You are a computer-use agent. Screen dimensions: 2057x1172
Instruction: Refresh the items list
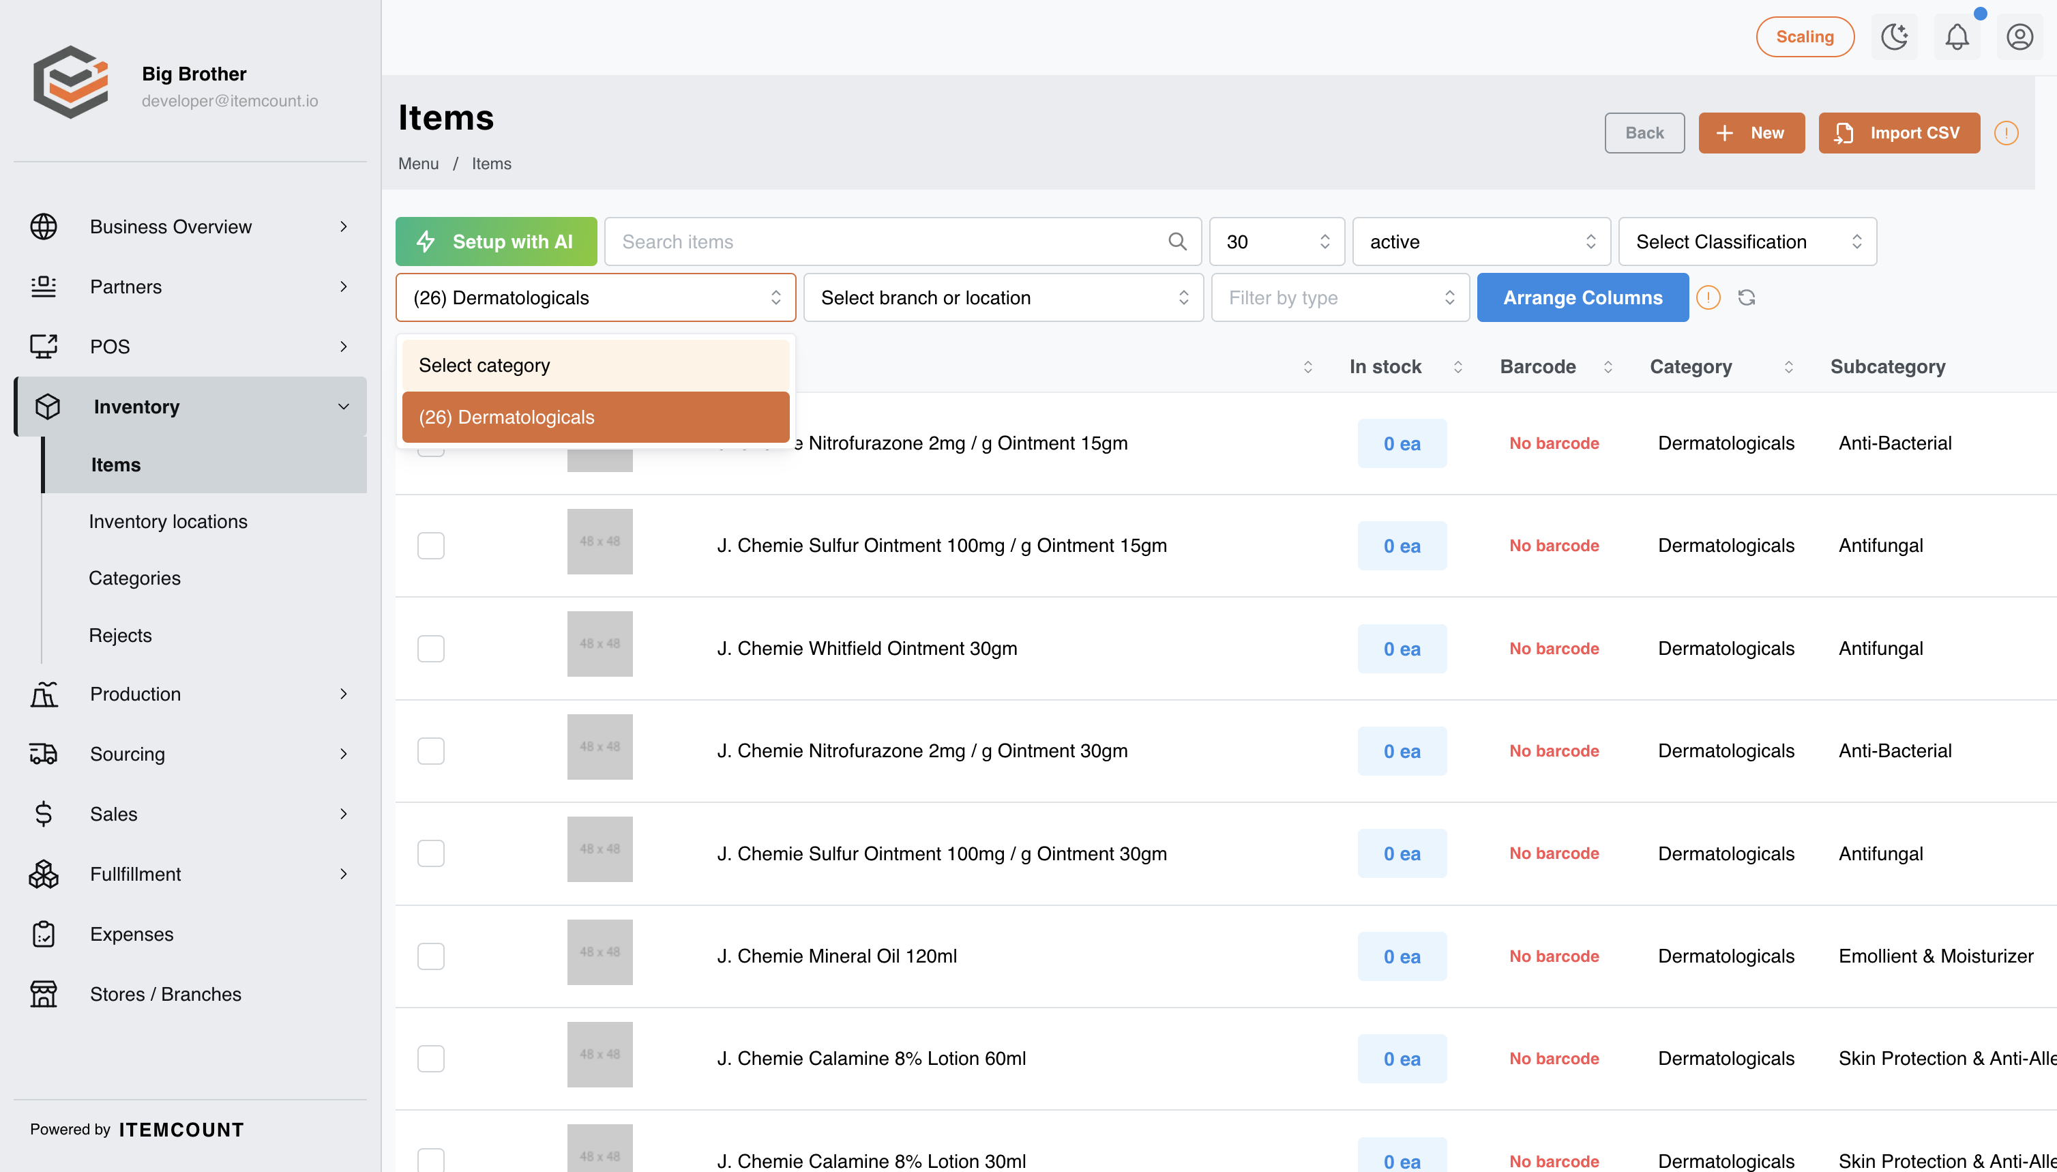(1747, 298)
